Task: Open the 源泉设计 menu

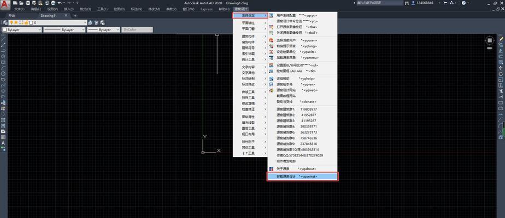Action: click(x=242, y=9)
